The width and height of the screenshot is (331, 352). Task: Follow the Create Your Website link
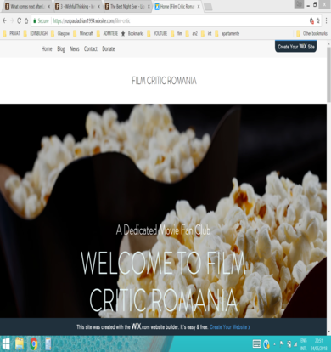pyautogui.click(x=230, y=327)
